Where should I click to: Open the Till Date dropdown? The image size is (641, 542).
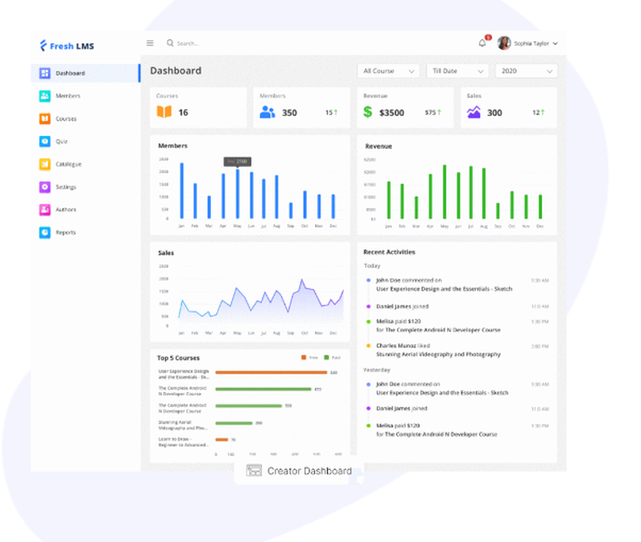coord(458,71)
